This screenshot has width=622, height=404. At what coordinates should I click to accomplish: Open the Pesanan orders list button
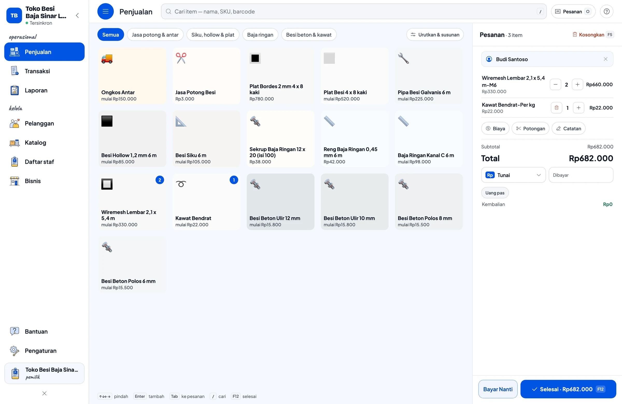point(573,11)
